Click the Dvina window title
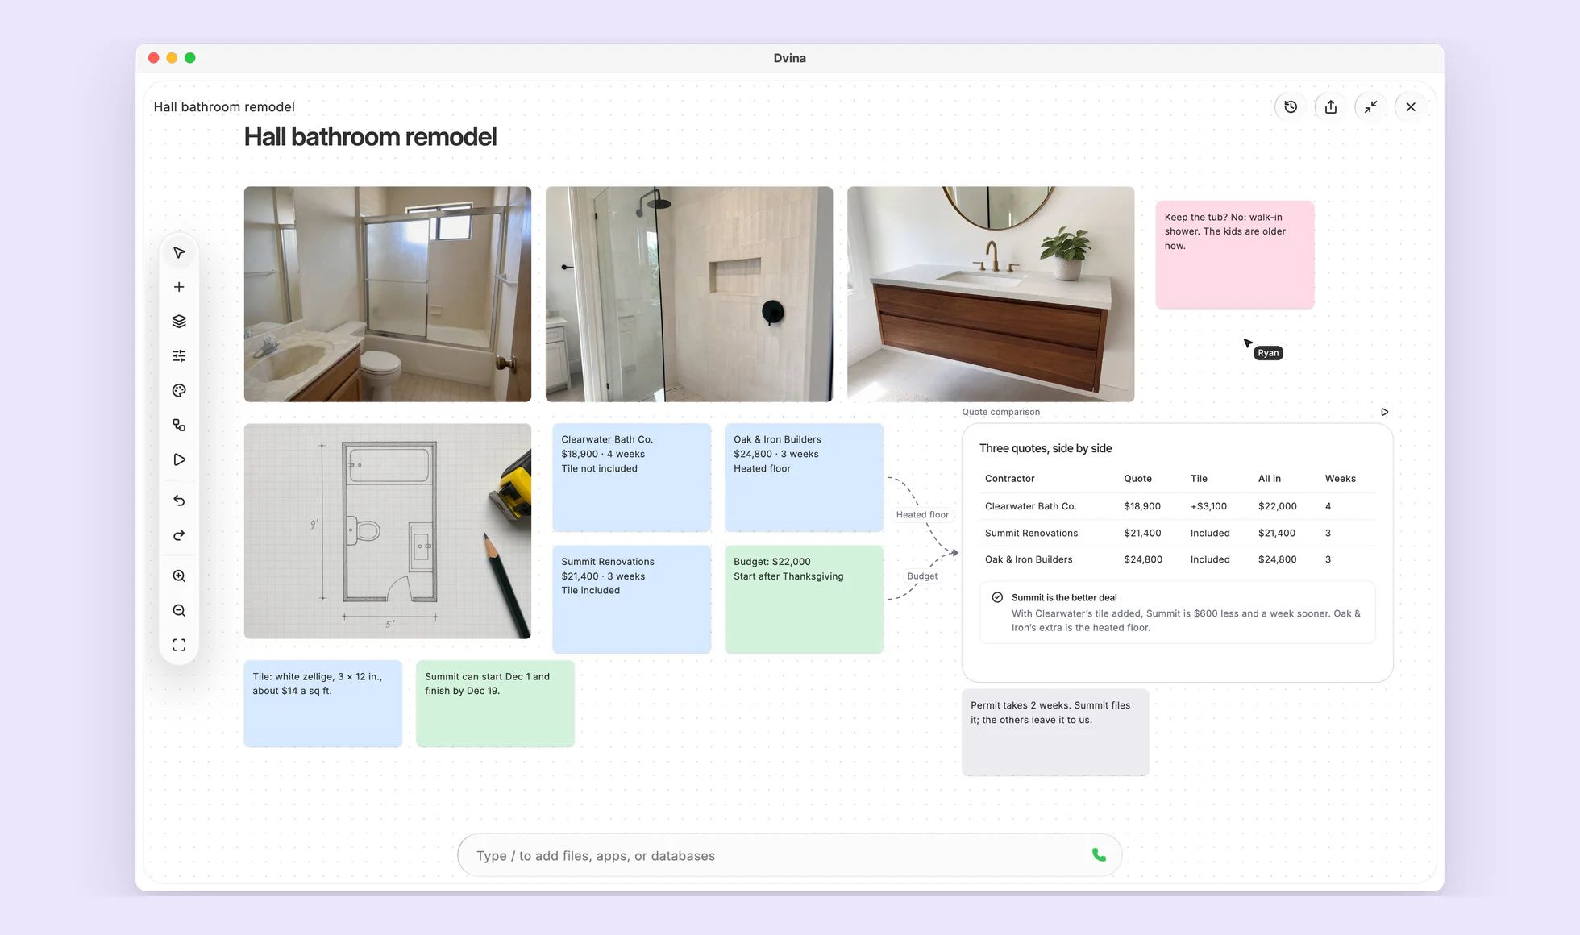Viewport: 1580px width, 935px height. coord(789,58)
